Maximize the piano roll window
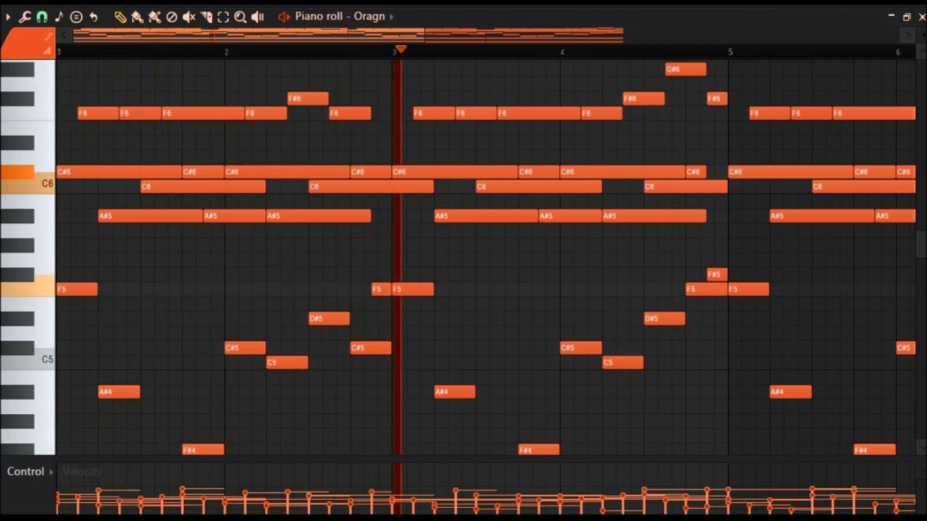The height and width of the screenshot is (521, 927). point(907,17)
